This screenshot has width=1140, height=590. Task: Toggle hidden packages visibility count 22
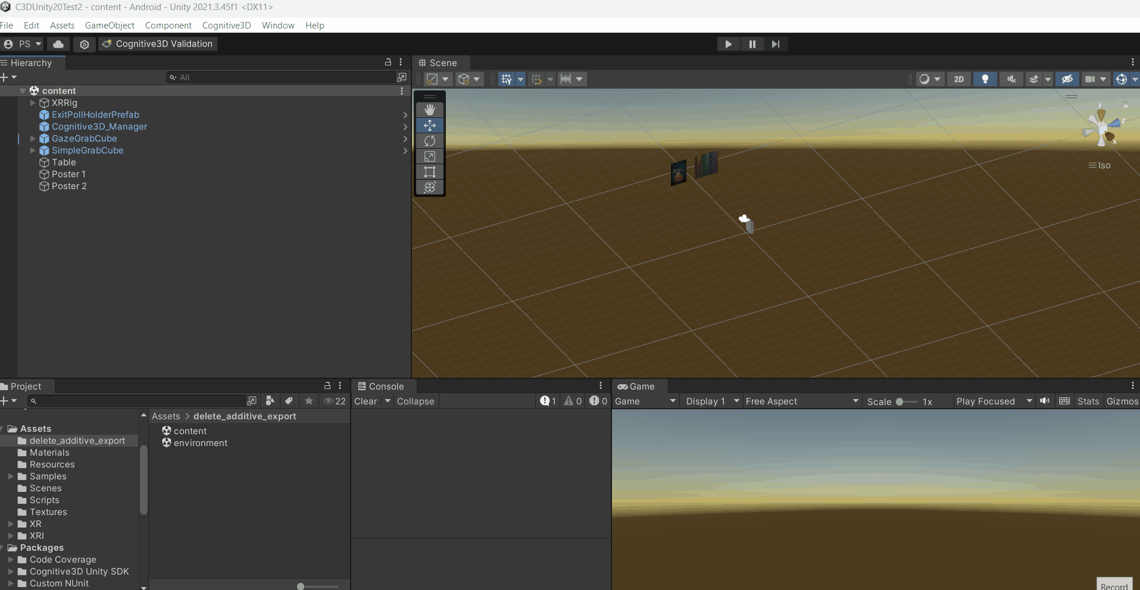(x=335, y=401)
